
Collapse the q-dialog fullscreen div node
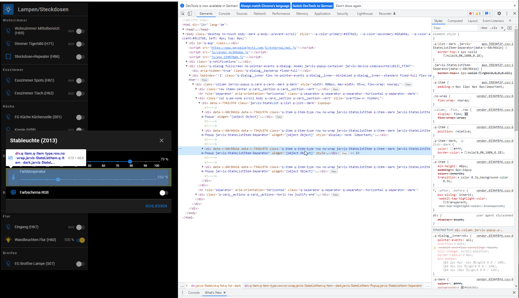click(186, 66)
